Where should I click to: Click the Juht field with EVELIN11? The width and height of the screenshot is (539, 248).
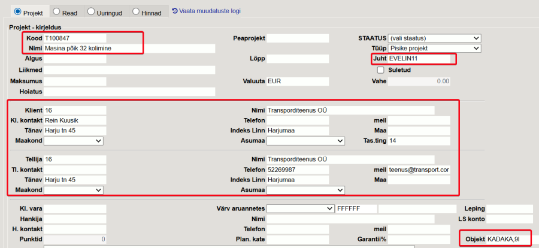(419, 59)
